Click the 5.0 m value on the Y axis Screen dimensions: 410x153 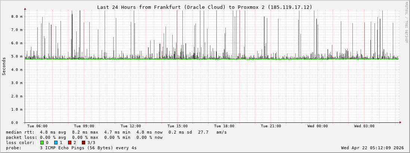[x=17, y=56]
